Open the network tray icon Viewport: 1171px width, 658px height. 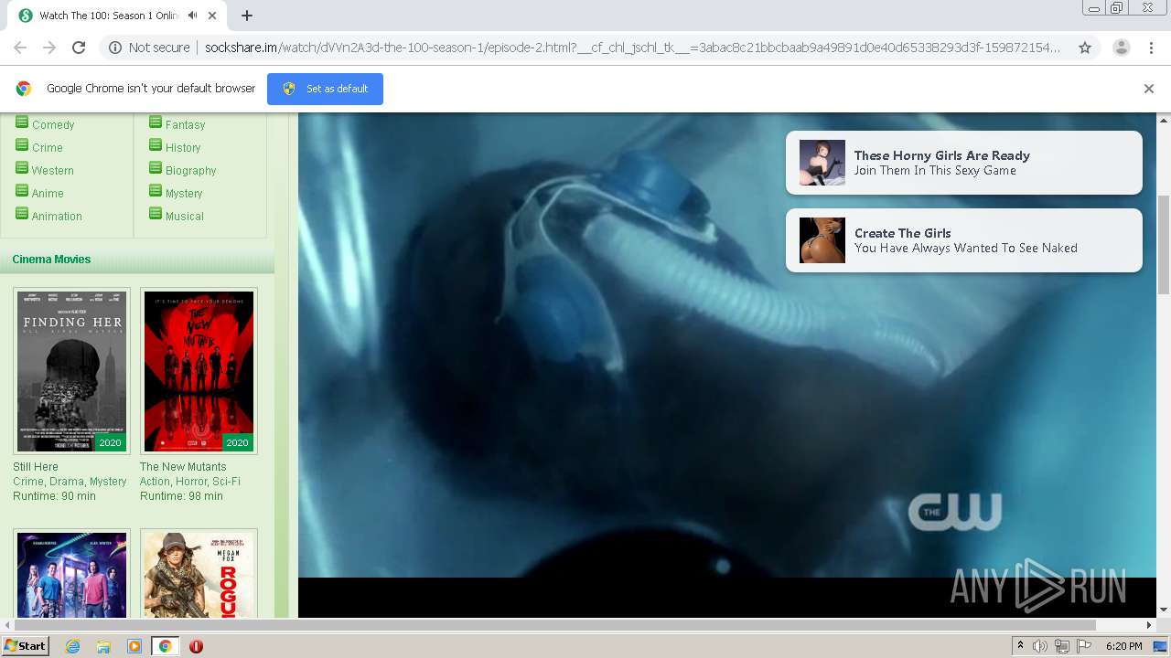pyautogui.click(x=1062, y=646)
